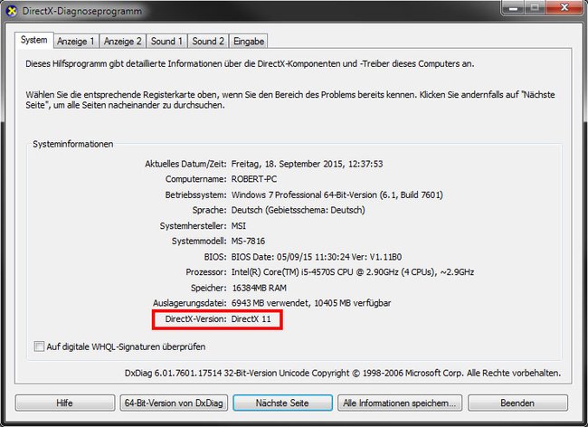588x427 pixels.
Task: Go to Nächste Seite
Action: pos(282,403)
